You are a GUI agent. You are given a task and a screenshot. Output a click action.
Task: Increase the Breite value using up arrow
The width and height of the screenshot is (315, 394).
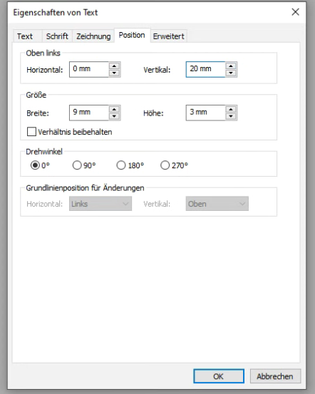(115, 109)
